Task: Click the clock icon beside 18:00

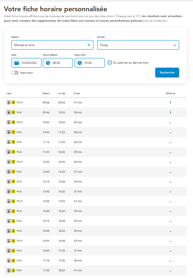Action: click(x=80, y=63)
